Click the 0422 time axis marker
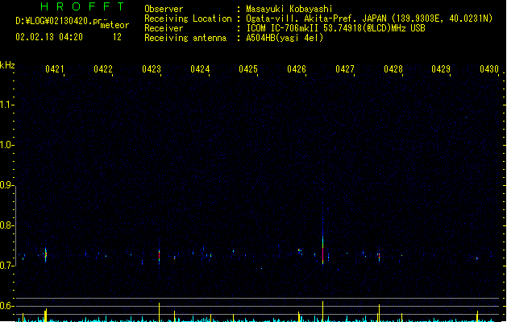Screen dimensions: 507x322 tap(103, 69)
